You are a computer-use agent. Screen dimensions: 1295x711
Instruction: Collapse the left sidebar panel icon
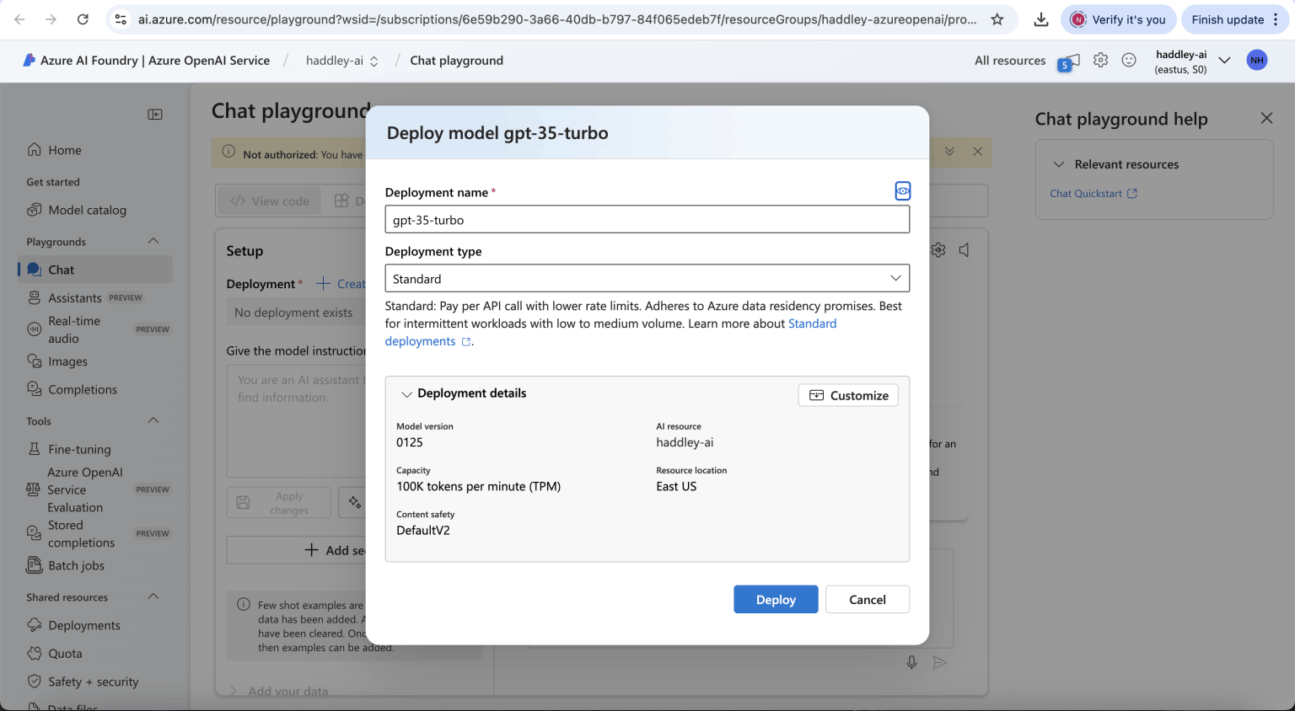[155, 115]
